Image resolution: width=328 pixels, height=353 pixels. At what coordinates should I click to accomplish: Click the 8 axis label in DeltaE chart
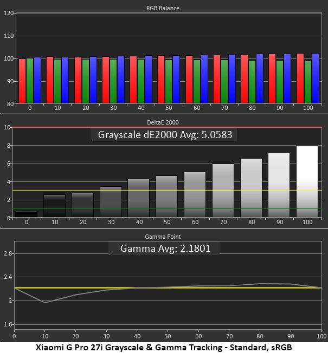tap(9, 146)
